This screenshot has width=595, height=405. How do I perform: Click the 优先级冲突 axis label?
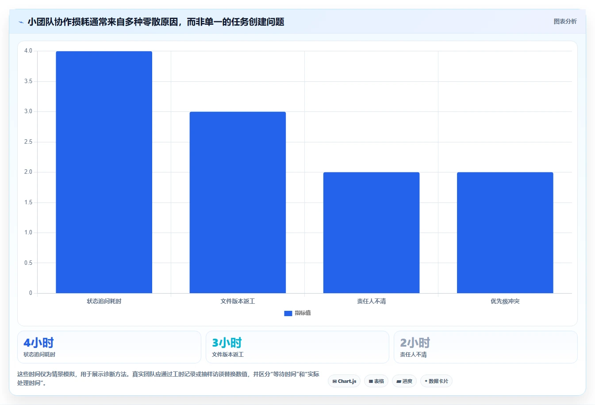tap(505, 301)
